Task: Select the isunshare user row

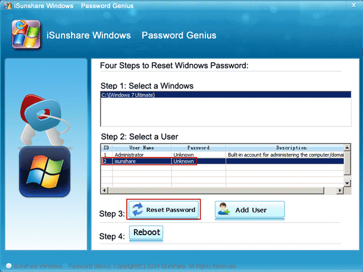Action: pyautogui.click(x=222, y=161)
